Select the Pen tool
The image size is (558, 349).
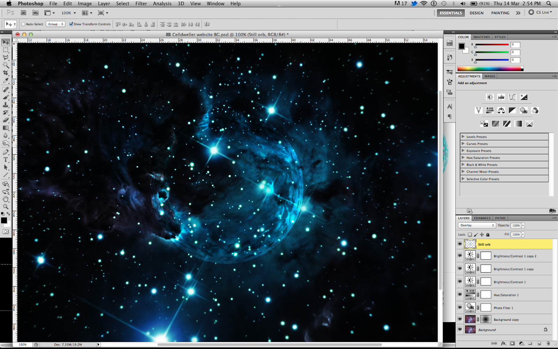6,152
